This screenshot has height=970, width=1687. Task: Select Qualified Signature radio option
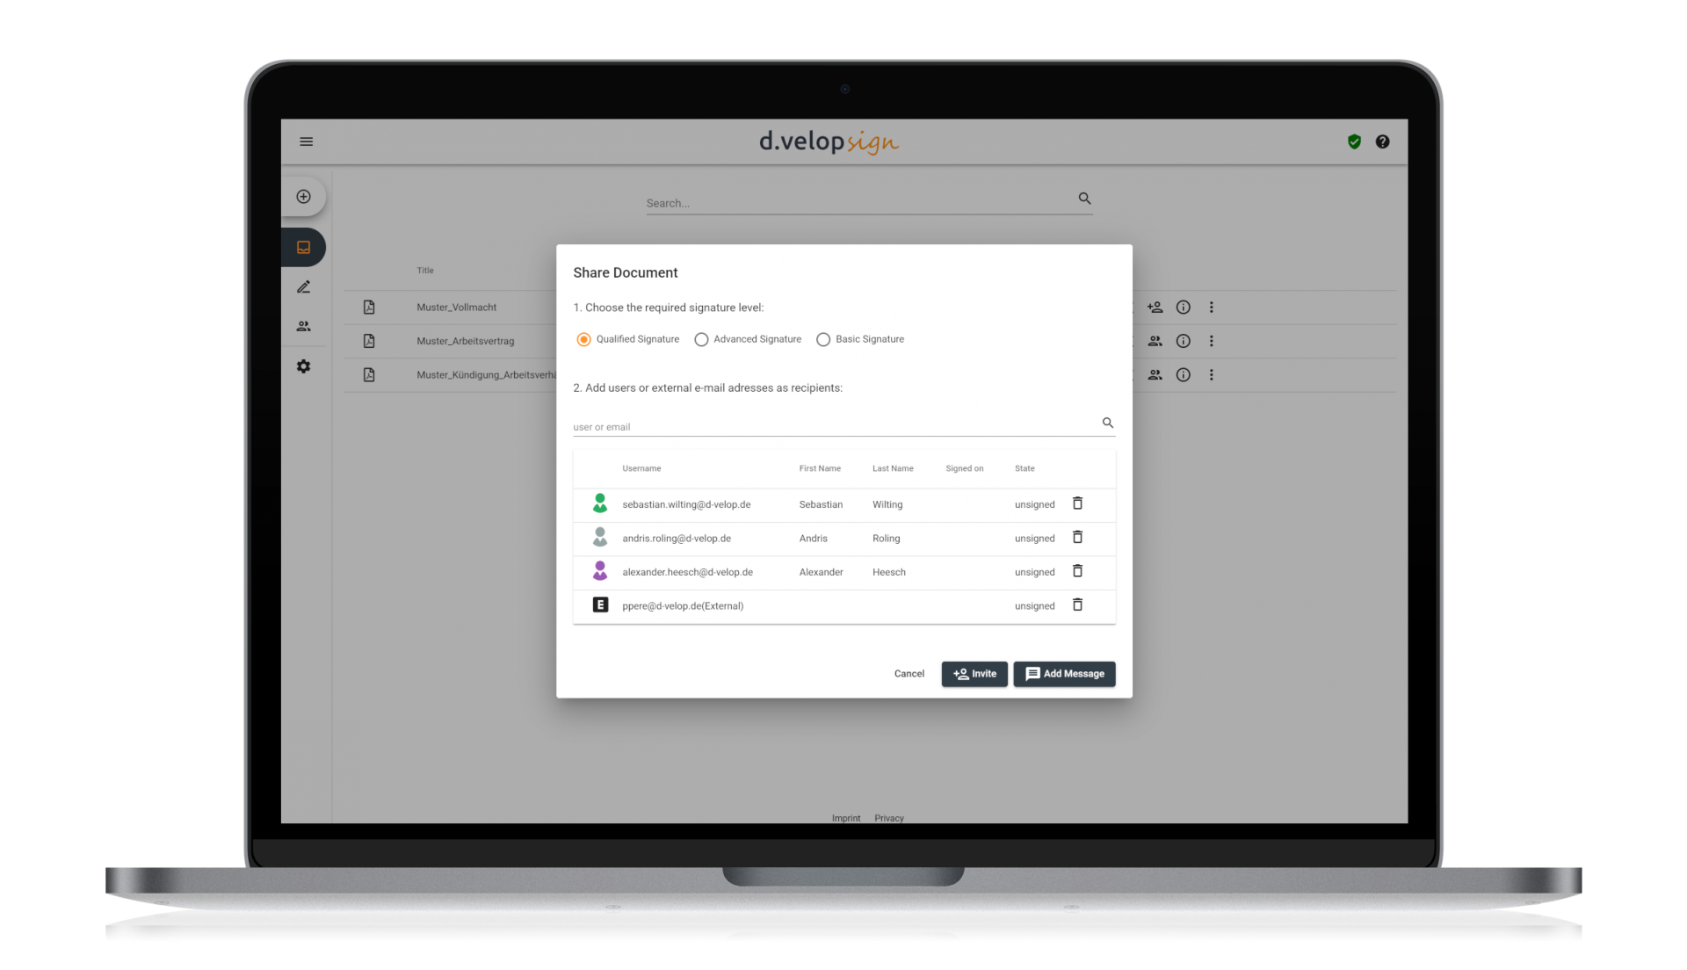[584, 339]
